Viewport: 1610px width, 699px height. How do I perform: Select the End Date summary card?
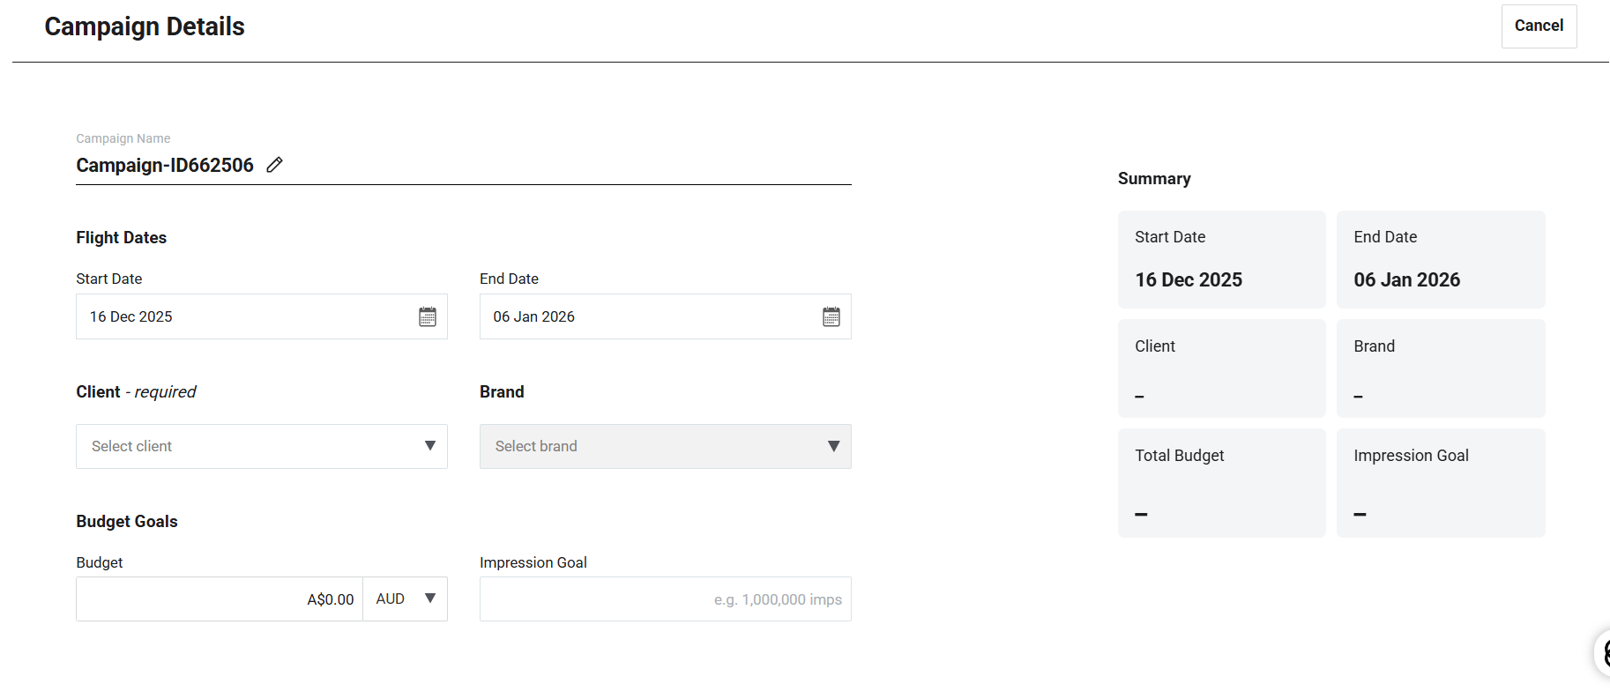1441,259
